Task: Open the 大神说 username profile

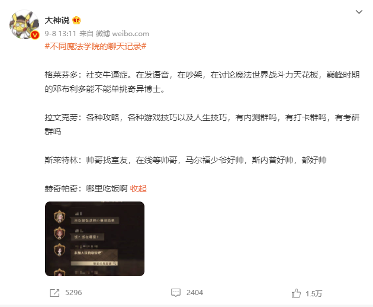Action: coord(57,20)
